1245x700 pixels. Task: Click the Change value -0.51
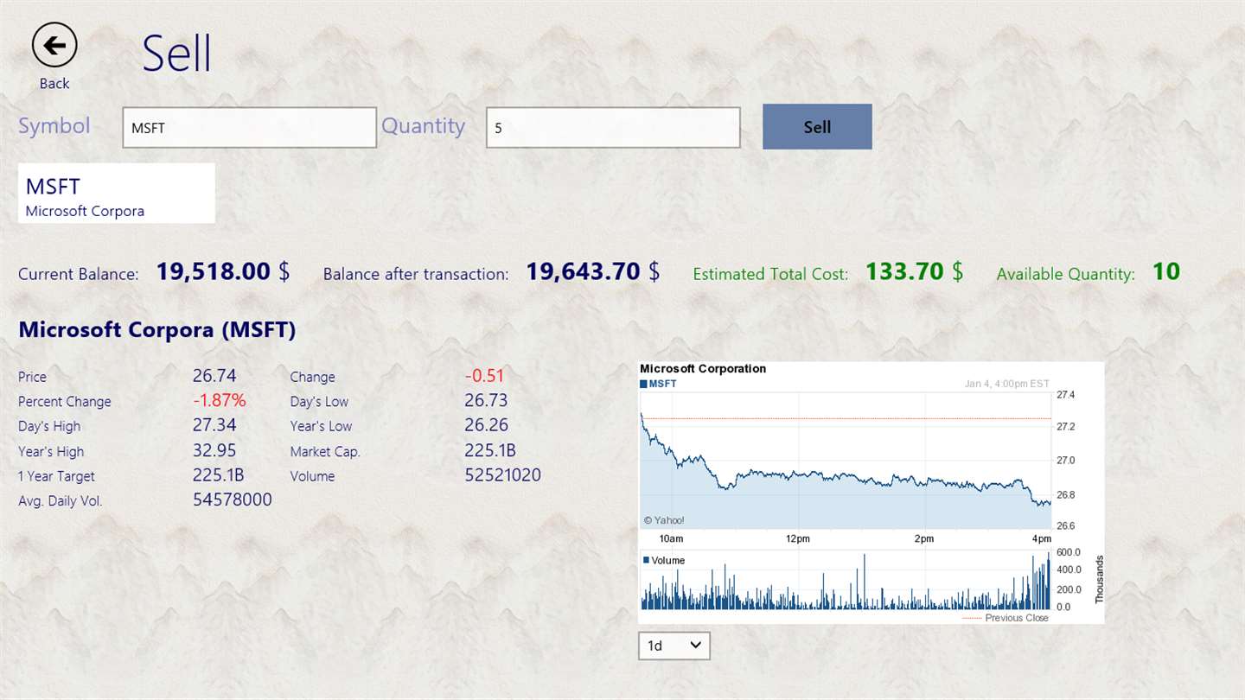pyautogui.click(x=484, y=376)
